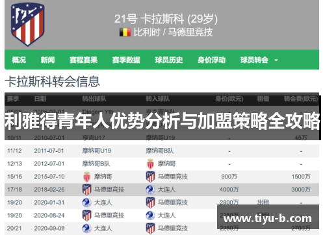Click the 转会费(欧元) column header
This screenshot has width=325, height=235.
pyautogui.click(x=301, y=99)
